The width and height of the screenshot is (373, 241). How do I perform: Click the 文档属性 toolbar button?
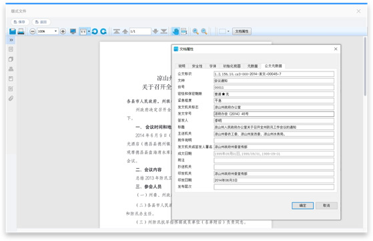(x=242, y=31)
